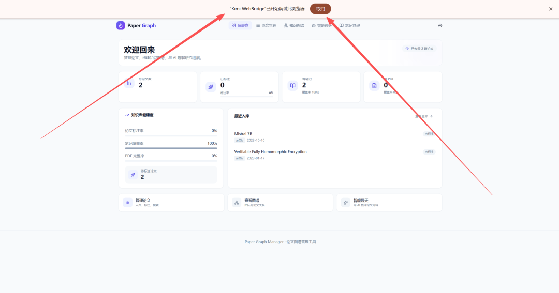Image resolution: width=559 pixels, height=293 pixels.
Task: Click the 待标注论文 label
Action: click(x=149, y=171)
